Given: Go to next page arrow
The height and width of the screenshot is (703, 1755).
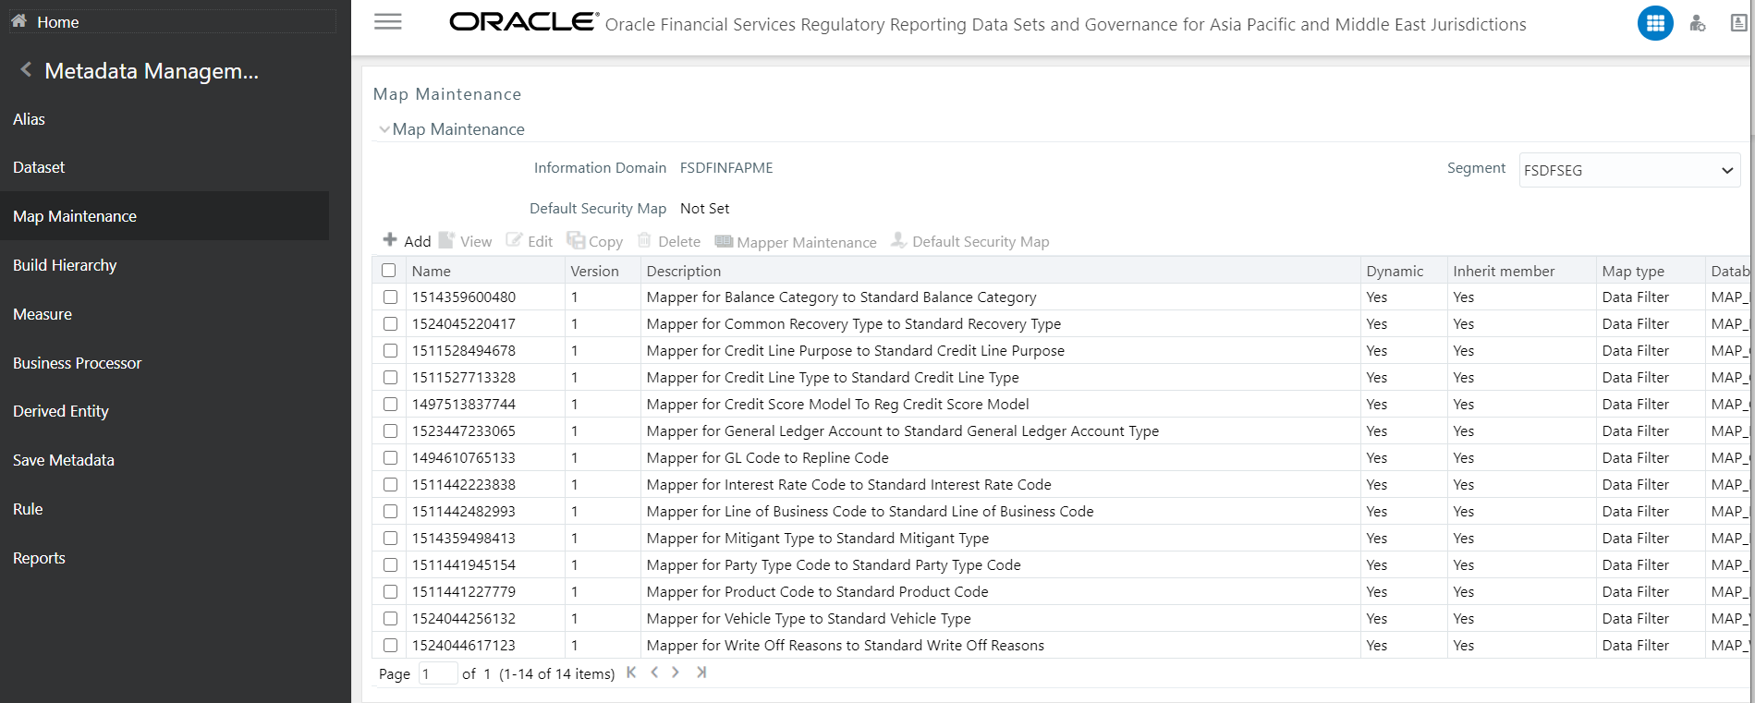Looking at the screenshot, I should 676,673.
